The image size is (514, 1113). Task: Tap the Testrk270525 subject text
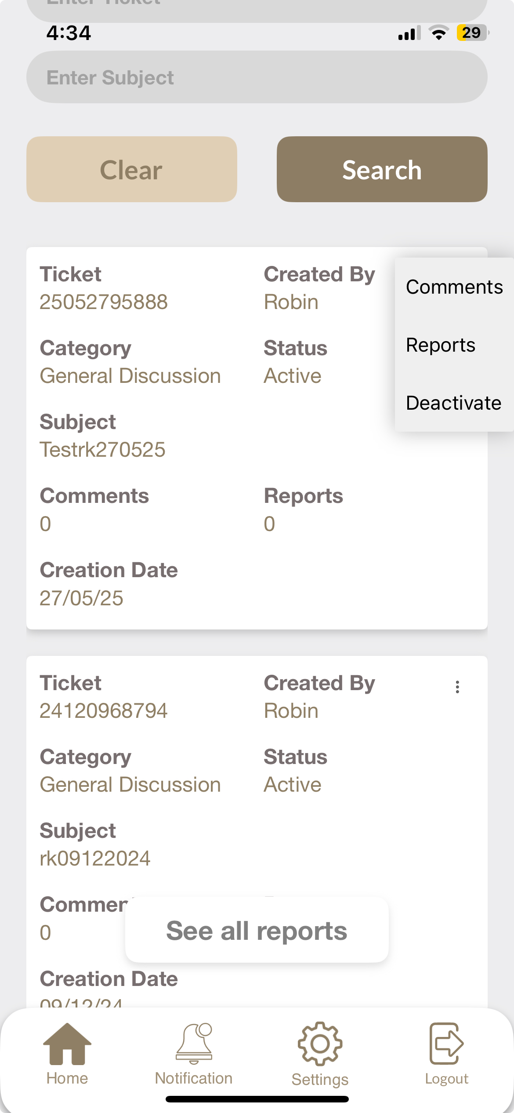point(102,450)
